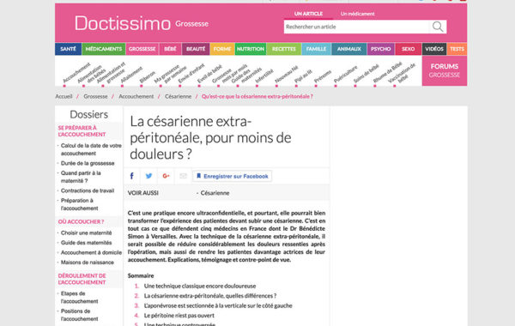Image resolution: width=515 pixels, height=326 pixels.
Task: Open 'Etapes de l'accouchement' link
Action: click(79, 298)
